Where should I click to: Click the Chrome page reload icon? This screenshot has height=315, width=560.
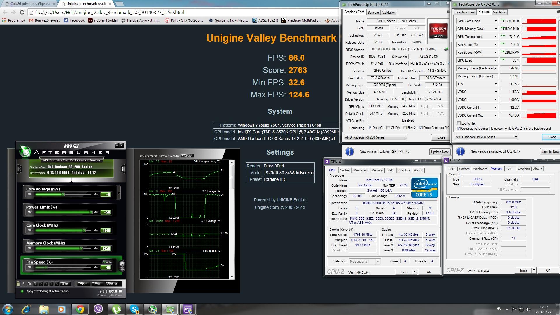(22, 12)
